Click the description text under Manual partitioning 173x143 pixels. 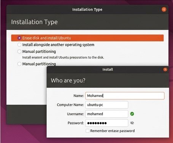[x=63, y=57]
